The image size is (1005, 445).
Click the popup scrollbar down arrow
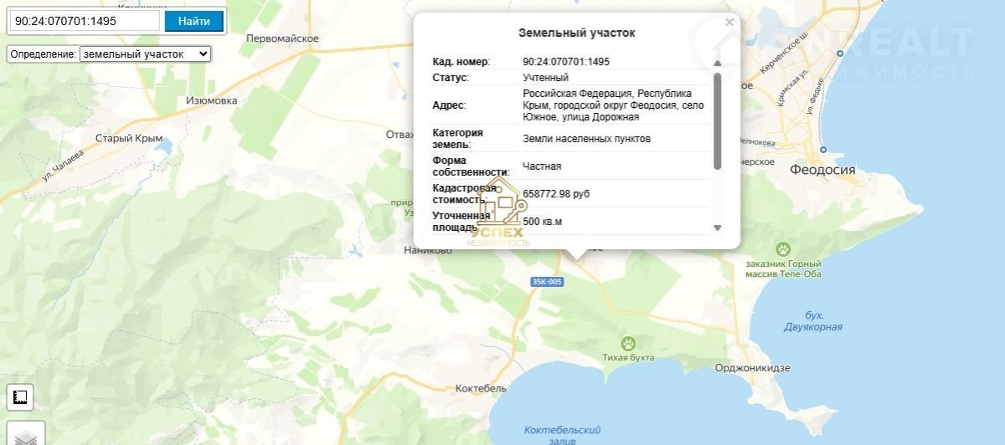[717, 228]
